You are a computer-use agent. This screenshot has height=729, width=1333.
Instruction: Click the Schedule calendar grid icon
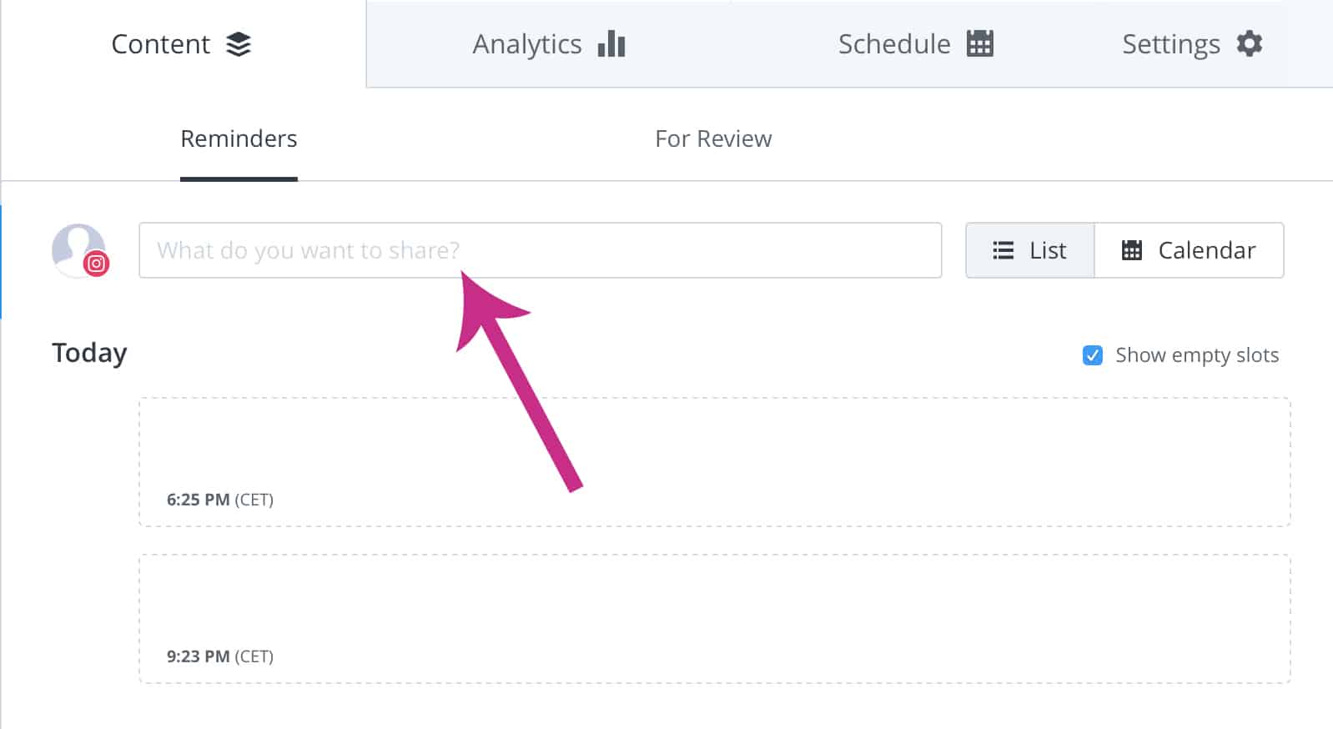point(980,43)
